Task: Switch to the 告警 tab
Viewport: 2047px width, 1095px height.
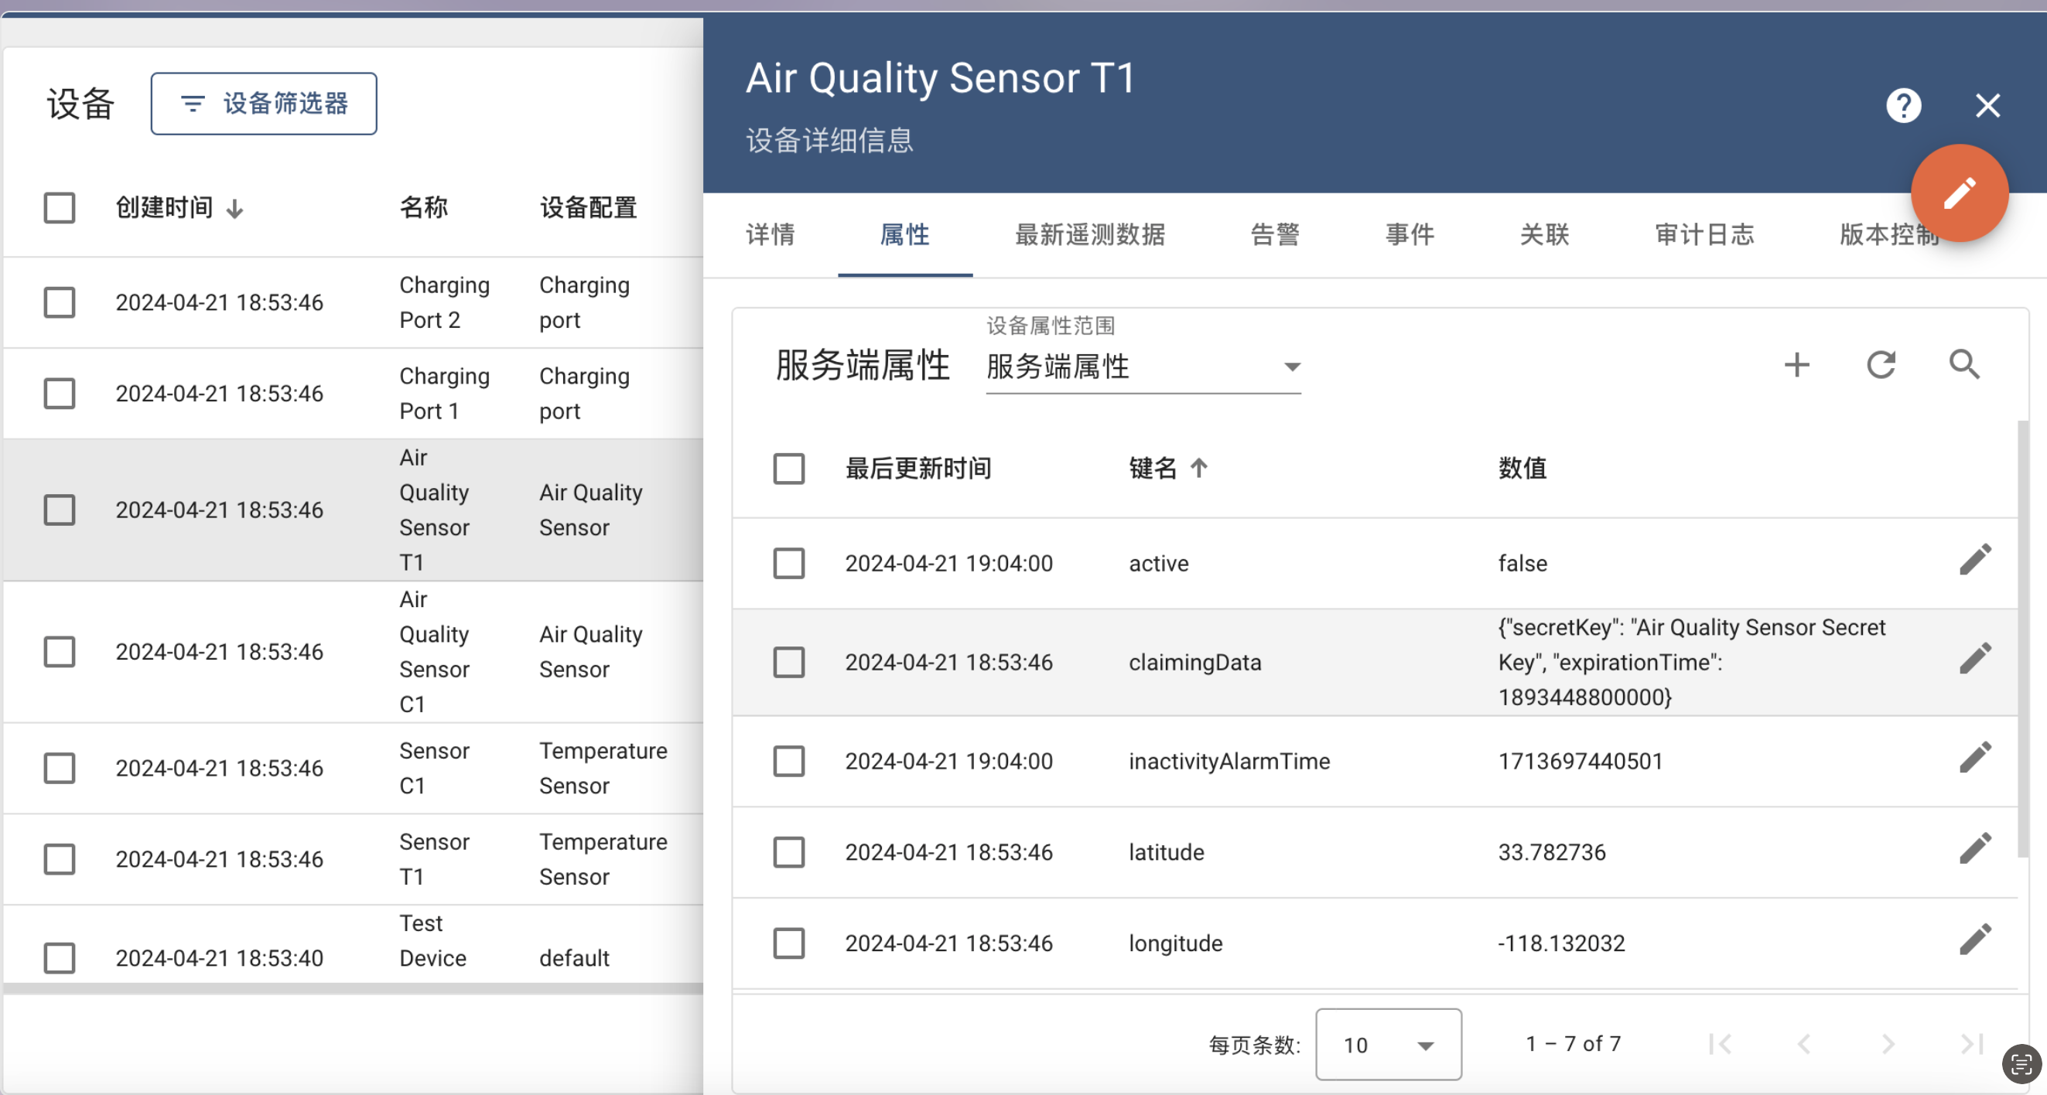Action: (x=1276, y=234)
